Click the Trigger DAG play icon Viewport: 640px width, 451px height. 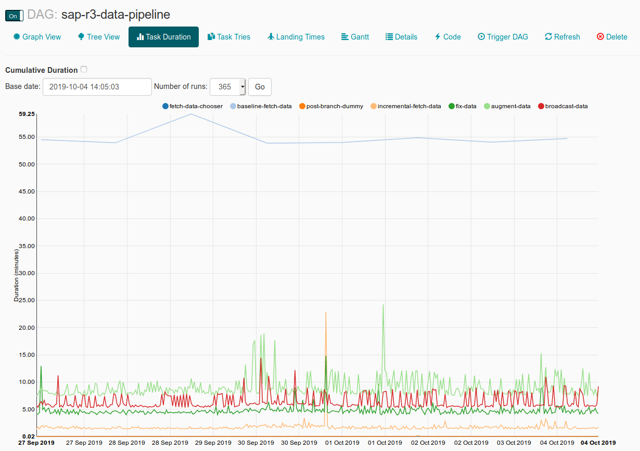[481, 37]
